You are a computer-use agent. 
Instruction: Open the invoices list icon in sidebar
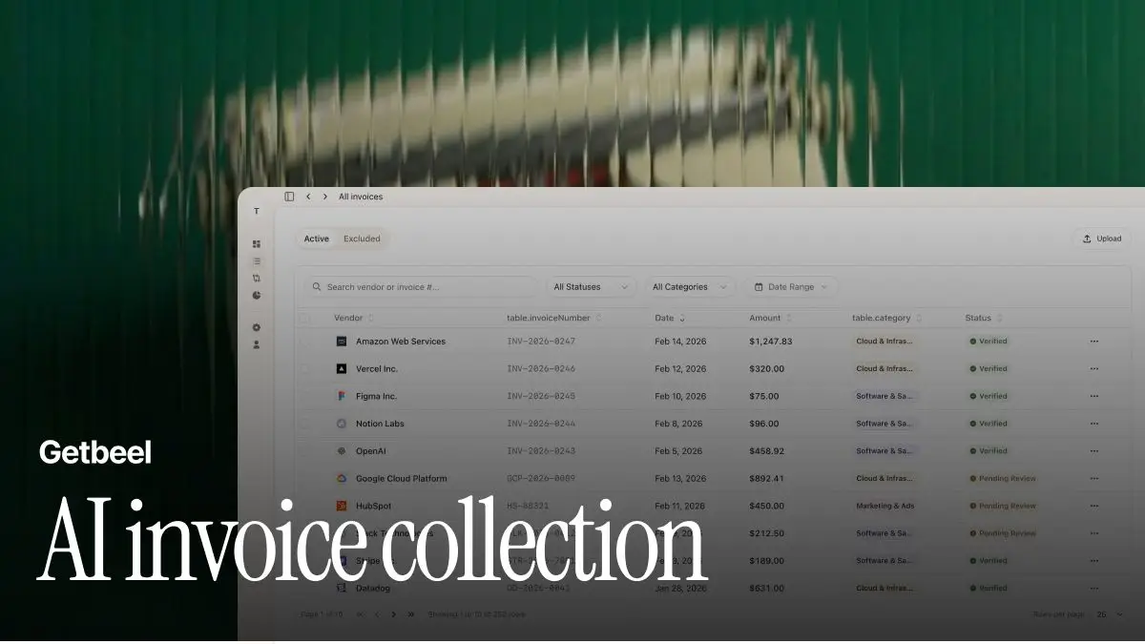click(257, 261)
